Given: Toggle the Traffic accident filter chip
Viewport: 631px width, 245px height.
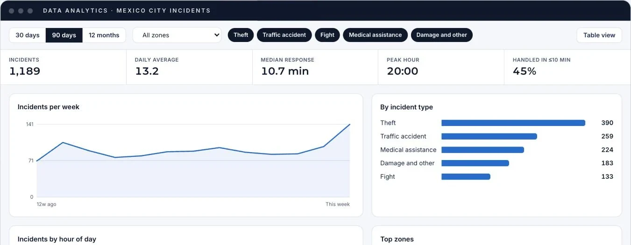Looking at the screenshot, I should point(284,35).
